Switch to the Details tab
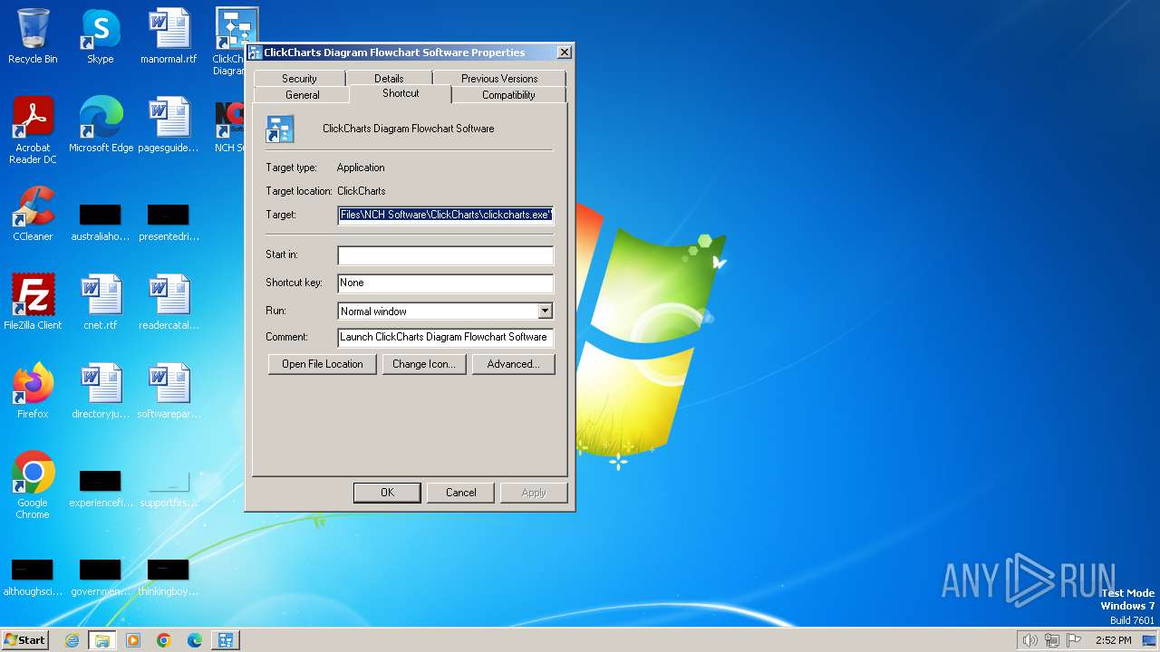The height and width of the screenshot is (652, 1160). coord(389,79)
